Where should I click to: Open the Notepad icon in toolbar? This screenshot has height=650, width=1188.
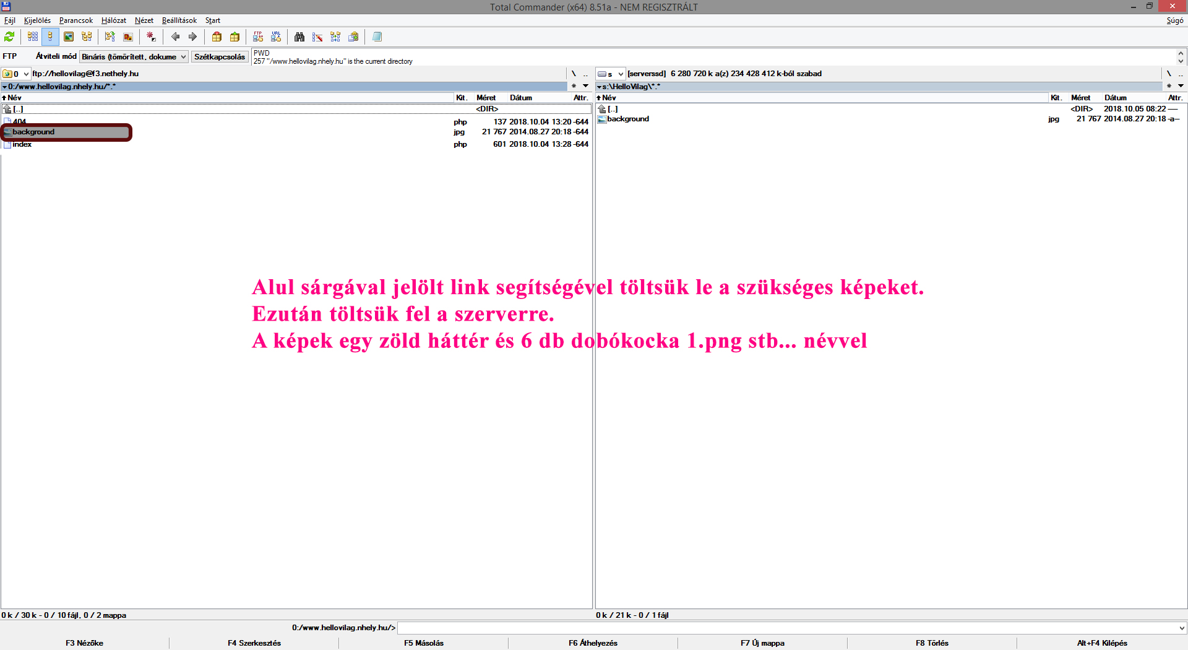click(x=377, y=37)
